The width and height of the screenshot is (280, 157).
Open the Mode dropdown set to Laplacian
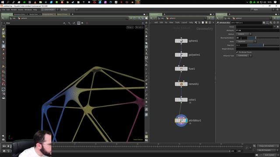246,41
